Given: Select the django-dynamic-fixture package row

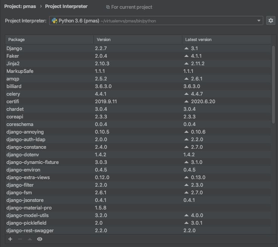Looking at the screenshot, I should (138, 162).
